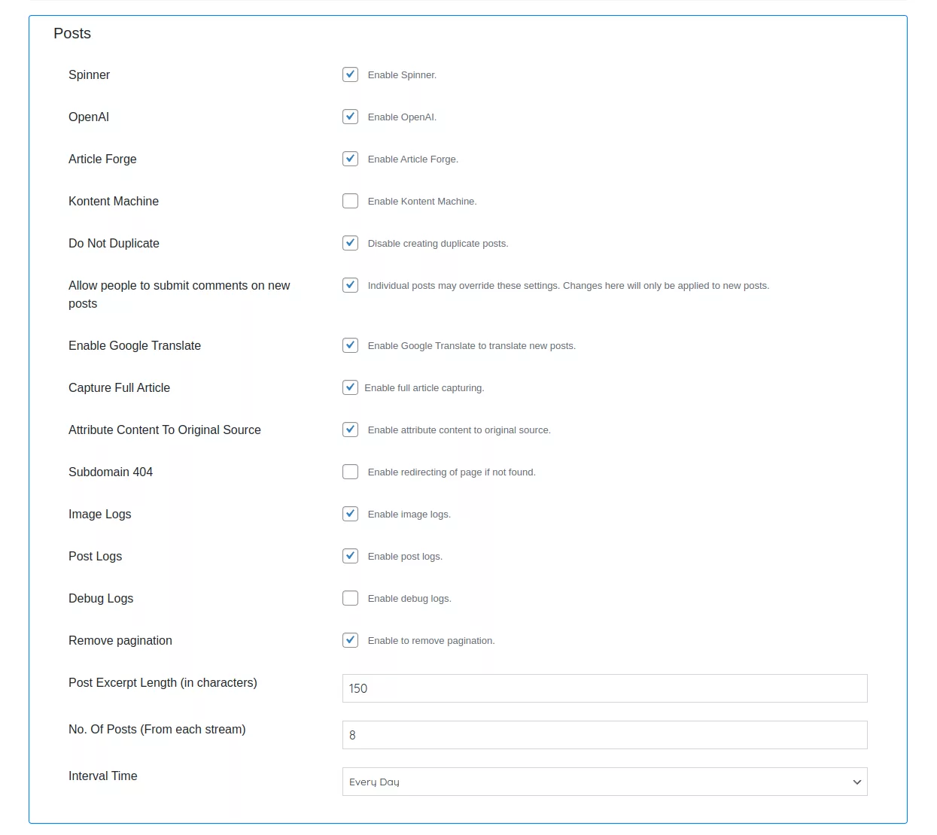Viewport: 937px width, 835px height.
Task: Focus the No. Of Posts input field
Action: pyautogui.click(x=604, y=735)
